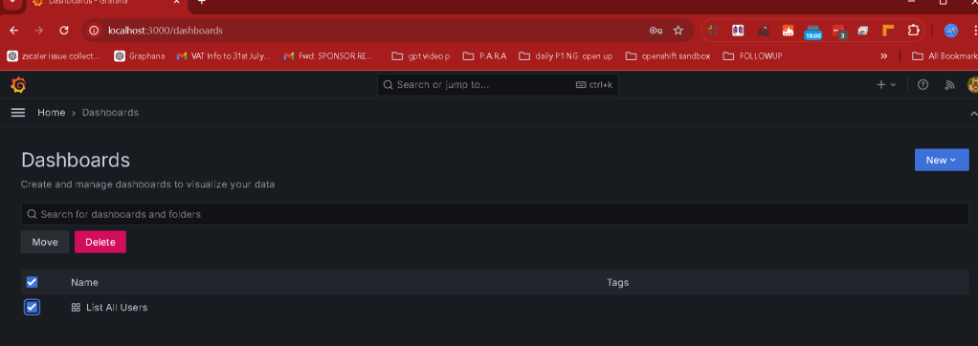978x346 pixels.
Task: Open the password key icon in address bar
Action: pos(656,30)
